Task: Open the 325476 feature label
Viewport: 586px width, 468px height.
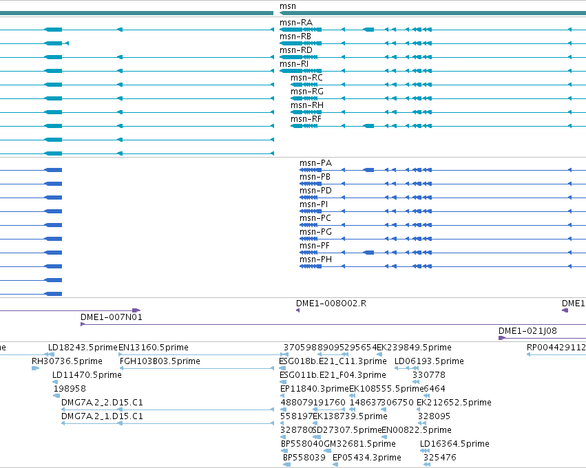Action: pyautogui.click(x=439, y=458)
